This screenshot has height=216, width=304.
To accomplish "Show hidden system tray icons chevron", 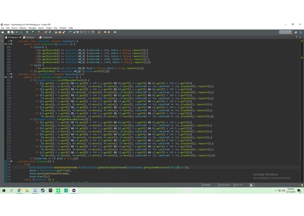I will pyautogui.click(x=276, y=191).
